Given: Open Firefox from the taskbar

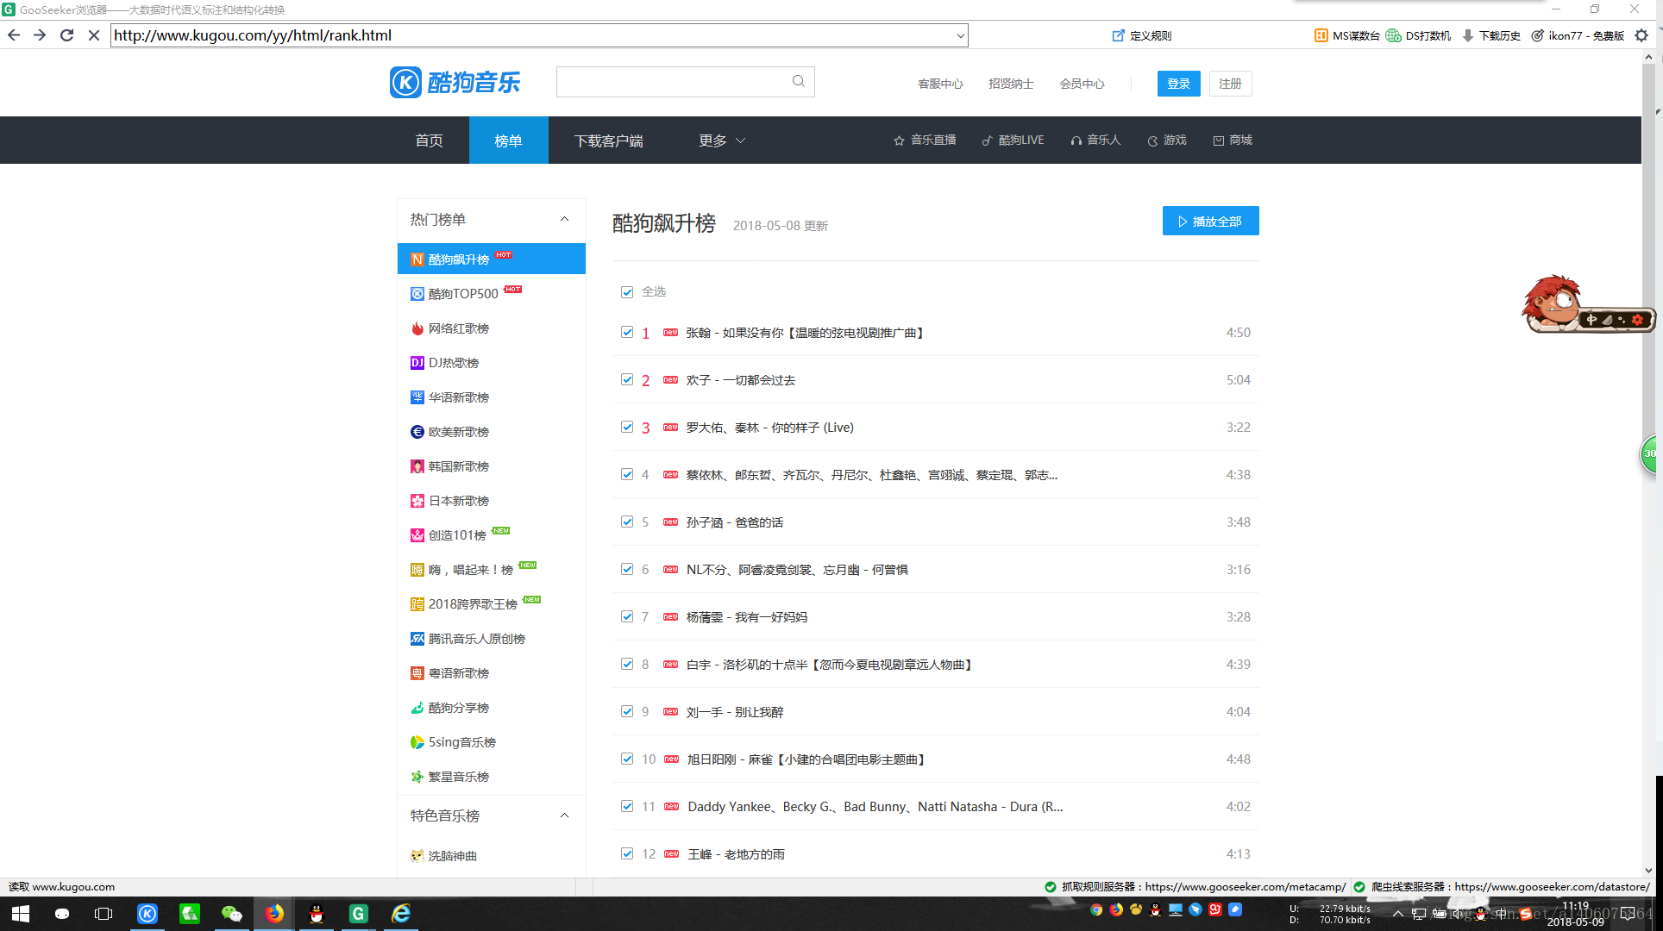Looking at the screenshot, I should [x=274, y=914].
